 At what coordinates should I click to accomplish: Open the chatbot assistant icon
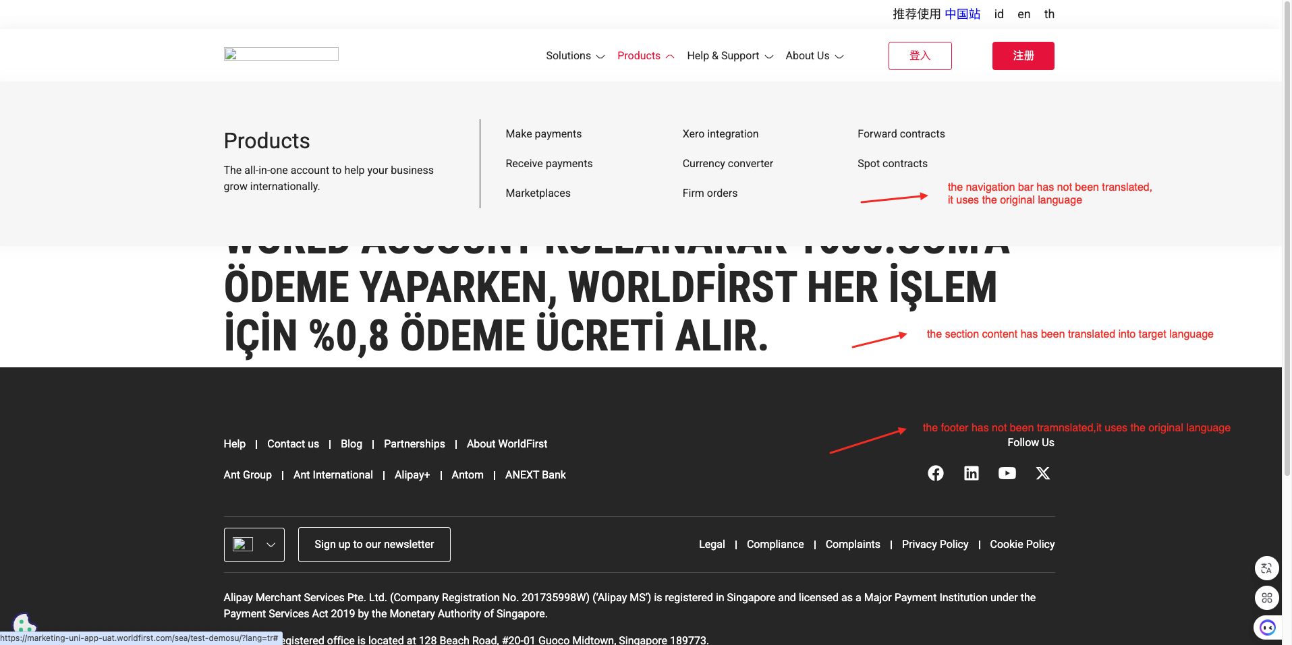tap(1267, 627)
